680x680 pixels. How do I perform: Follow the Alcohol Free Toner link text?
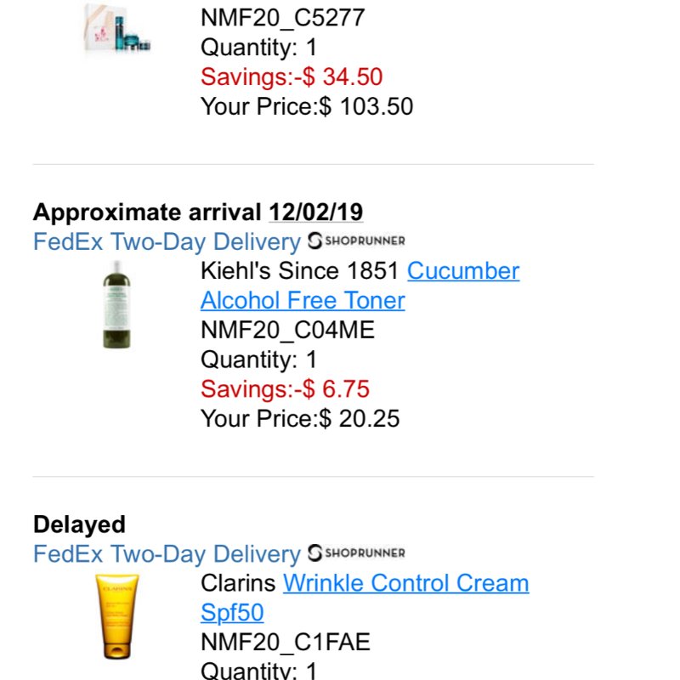[303, 301]
